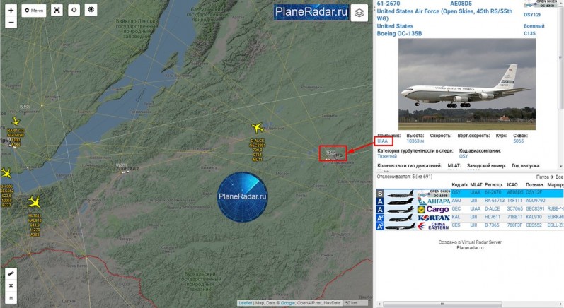564x308 pixels.
Task: Zoom out the map with minus button
Action: [11, 23]
